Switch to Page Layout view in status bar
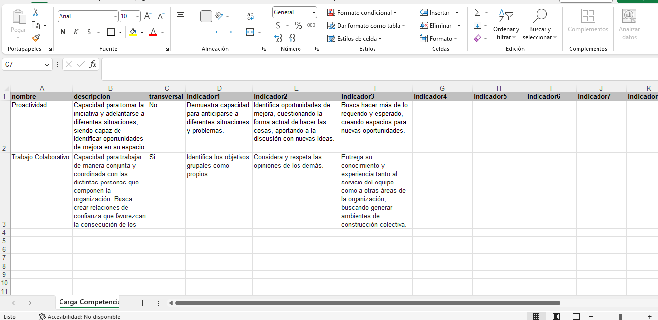Image resolution: width=658 pixels, height=320 pixels. pyautogui.click(x=556, y=316)
